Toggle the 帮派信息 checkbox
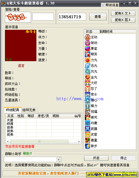Screen dimensions: 139x178 103,5
